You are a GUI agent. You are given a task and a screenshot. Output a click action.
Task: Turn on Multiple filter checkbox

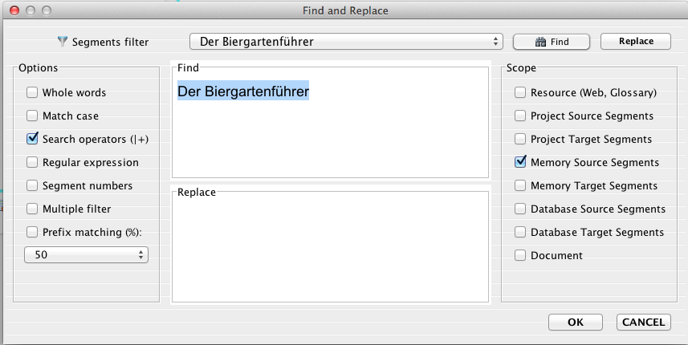(33, 209)
